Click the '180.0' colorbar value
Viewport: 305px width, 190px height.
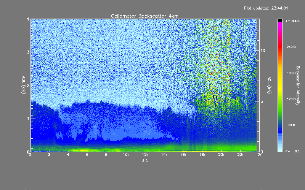(x=291, y=73)
